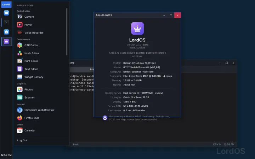Open the Print Editor icon
This screenshot has width=255, height=159.
[20, 61]
